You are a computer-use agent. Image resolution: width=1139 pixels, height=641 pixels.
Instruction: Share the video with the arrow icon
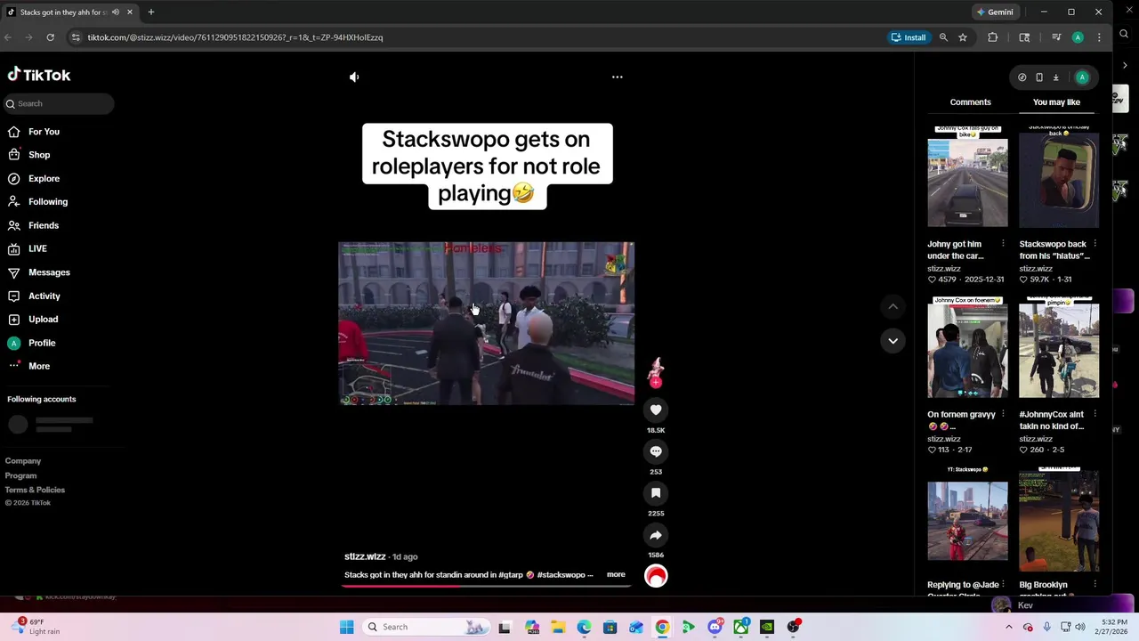tap(656, 535)
